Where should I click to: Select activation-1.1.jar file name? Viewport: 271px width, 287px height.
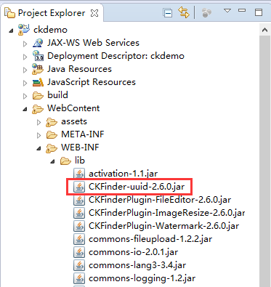tap(123, 174)
